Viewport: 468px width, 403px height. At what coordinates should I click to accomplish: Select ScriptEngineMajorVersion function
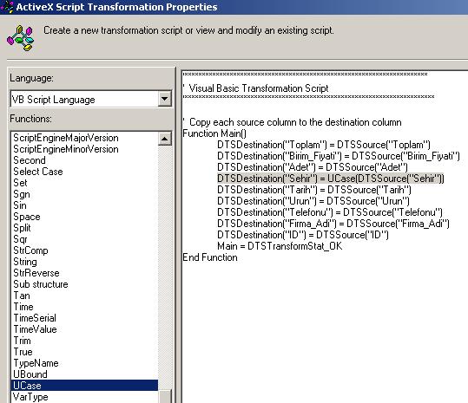[66, 138]
